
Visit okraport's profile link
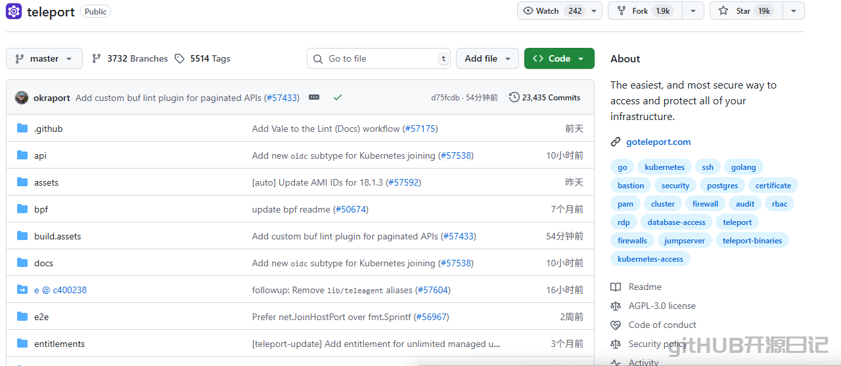click(x=52, y=98)
